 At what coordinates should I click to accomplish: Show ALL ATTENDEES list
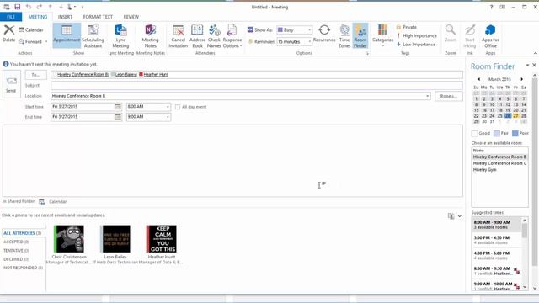[x=23, y=233]
